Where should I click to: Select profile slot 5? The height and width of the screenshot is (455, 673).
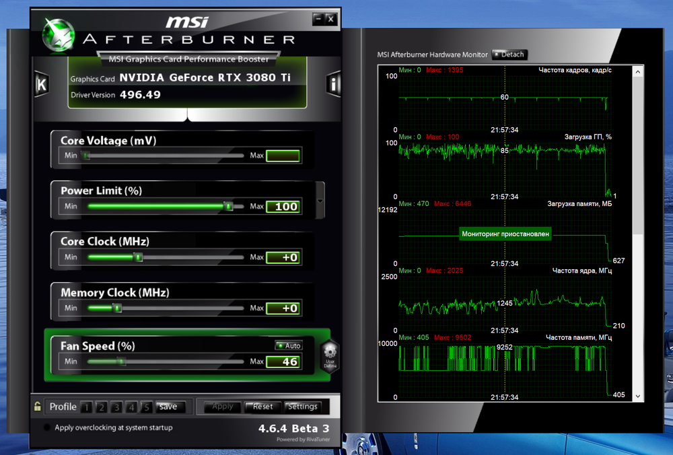click(146, 407)
